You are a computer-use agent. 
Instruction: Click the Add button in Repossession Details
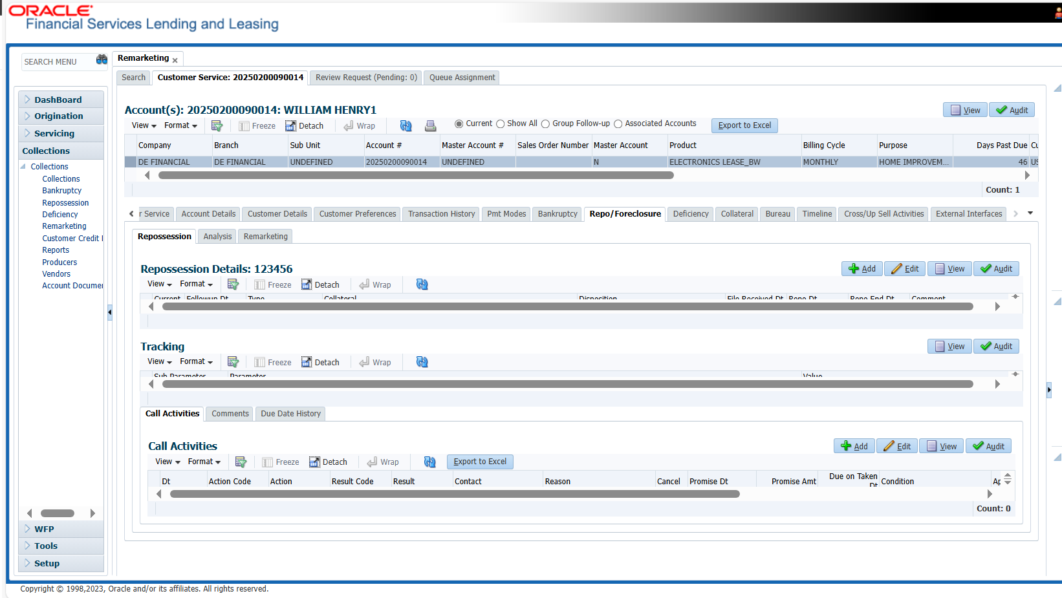tap(862, 269)
